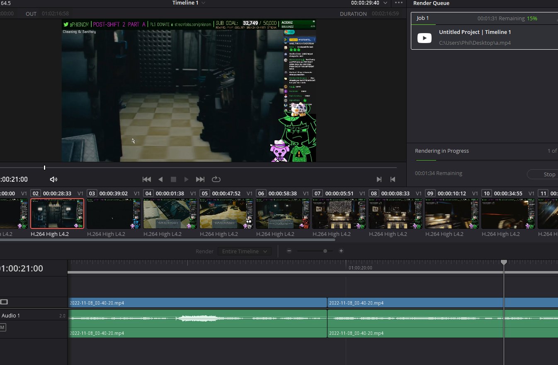Jump to first frame with rewind icon

(x=147, y=179)
